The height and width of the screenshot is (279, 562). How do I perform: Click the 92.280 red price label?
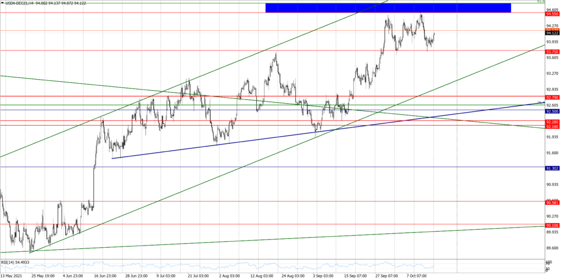click(552, 121)
